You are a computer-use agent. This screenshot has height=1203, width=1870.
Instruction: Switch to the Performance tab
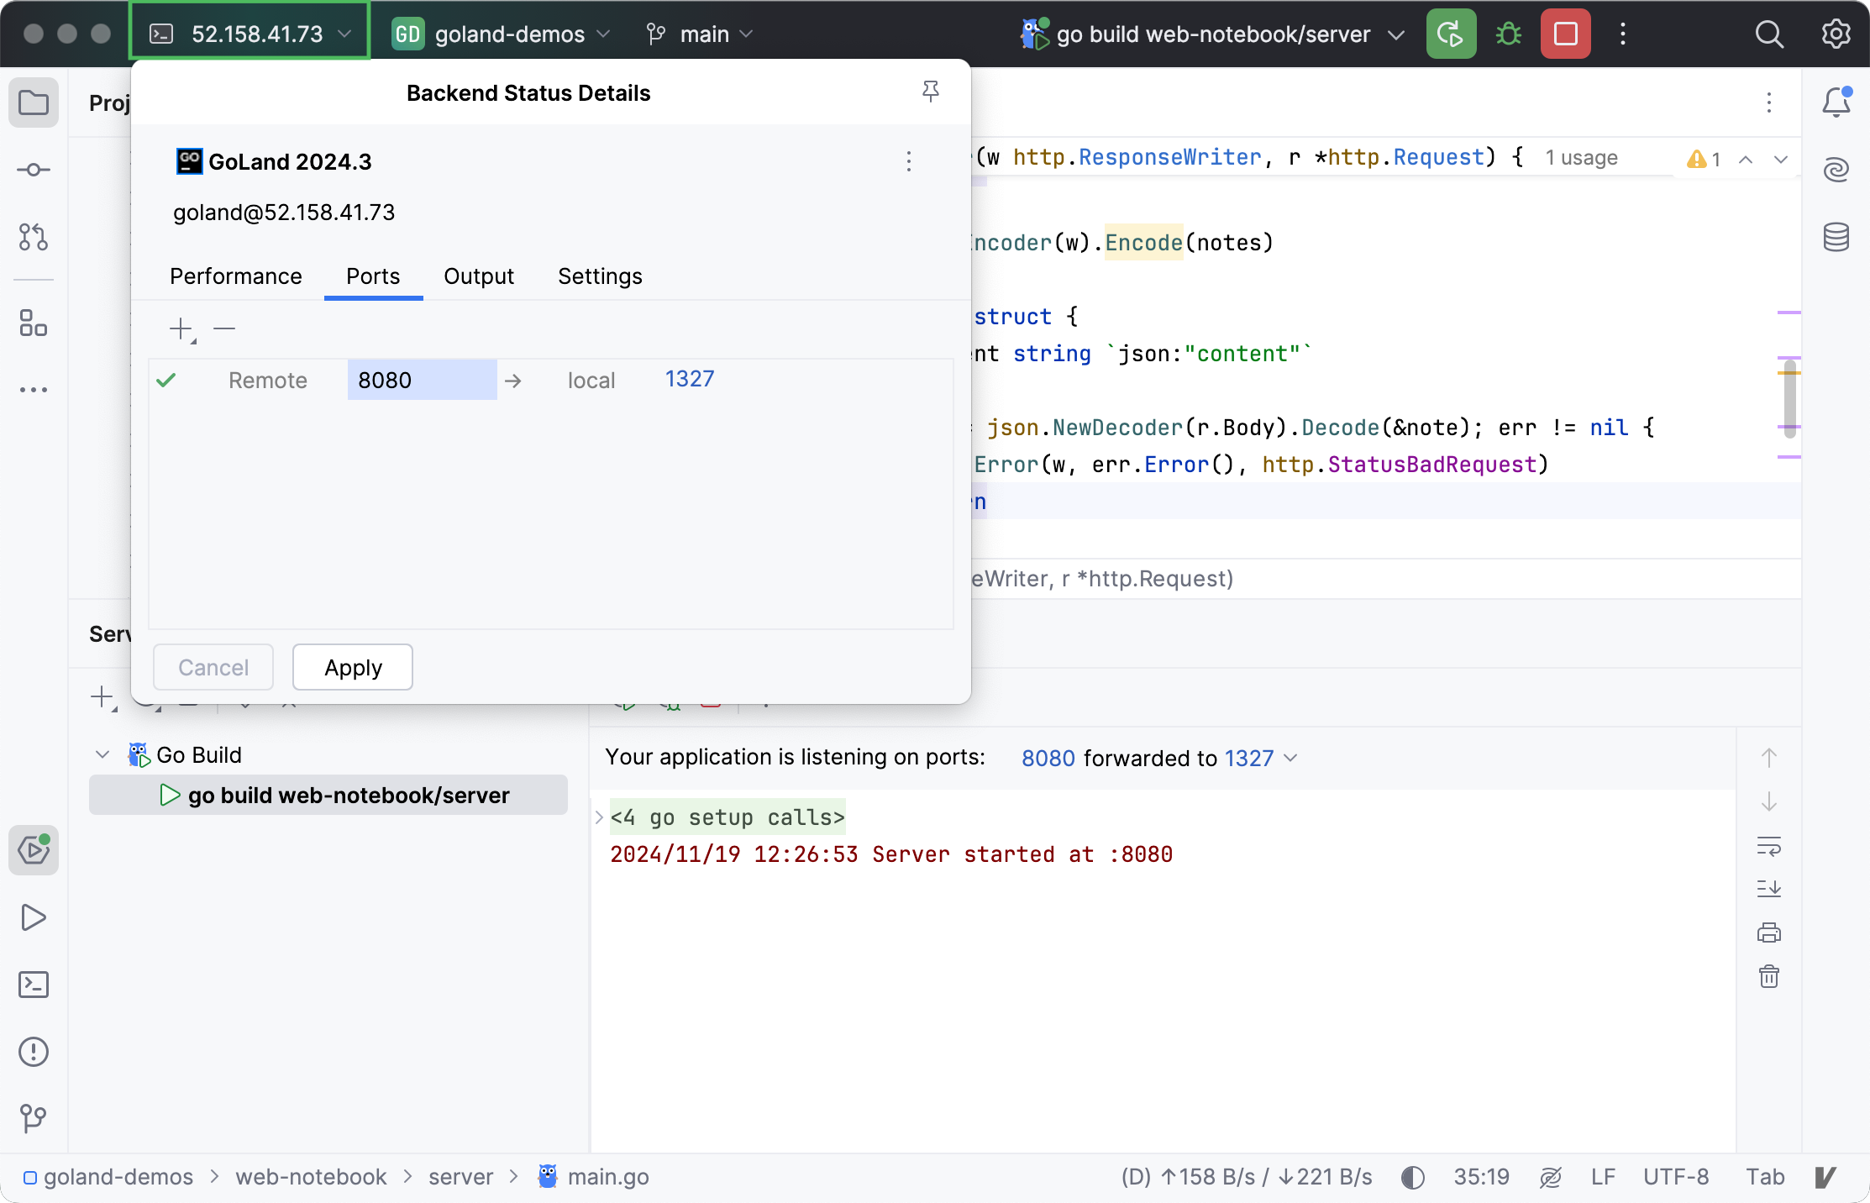click(237, 276)
